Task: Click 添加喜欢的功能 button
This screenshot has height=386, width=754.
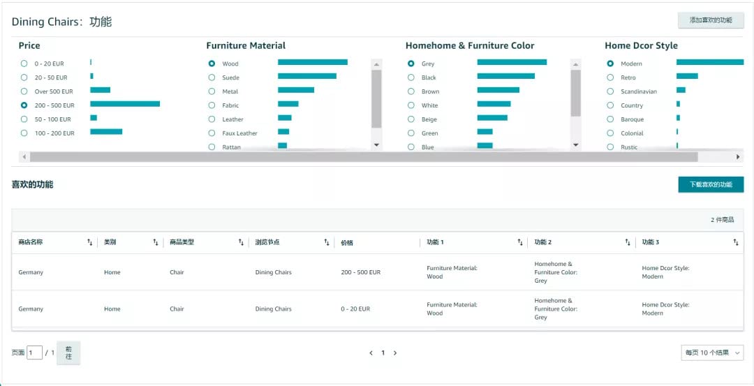Action: click(x=711, y=20)
